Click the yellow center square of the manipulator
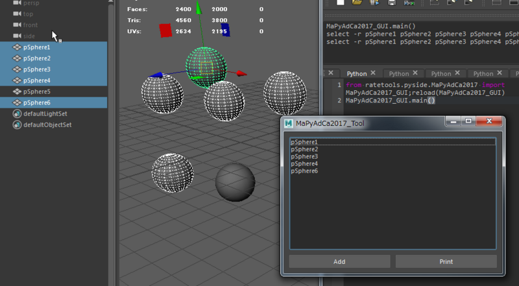Screen dimensions: 519x286 coord(206,68)
